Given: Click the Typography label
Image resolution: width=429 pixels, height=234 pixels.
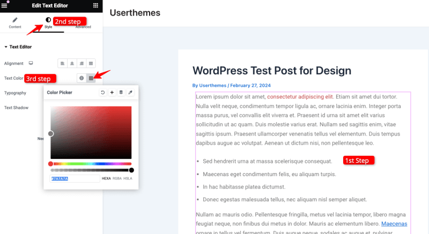Looking at the screenshot, I should coord(15,93).
